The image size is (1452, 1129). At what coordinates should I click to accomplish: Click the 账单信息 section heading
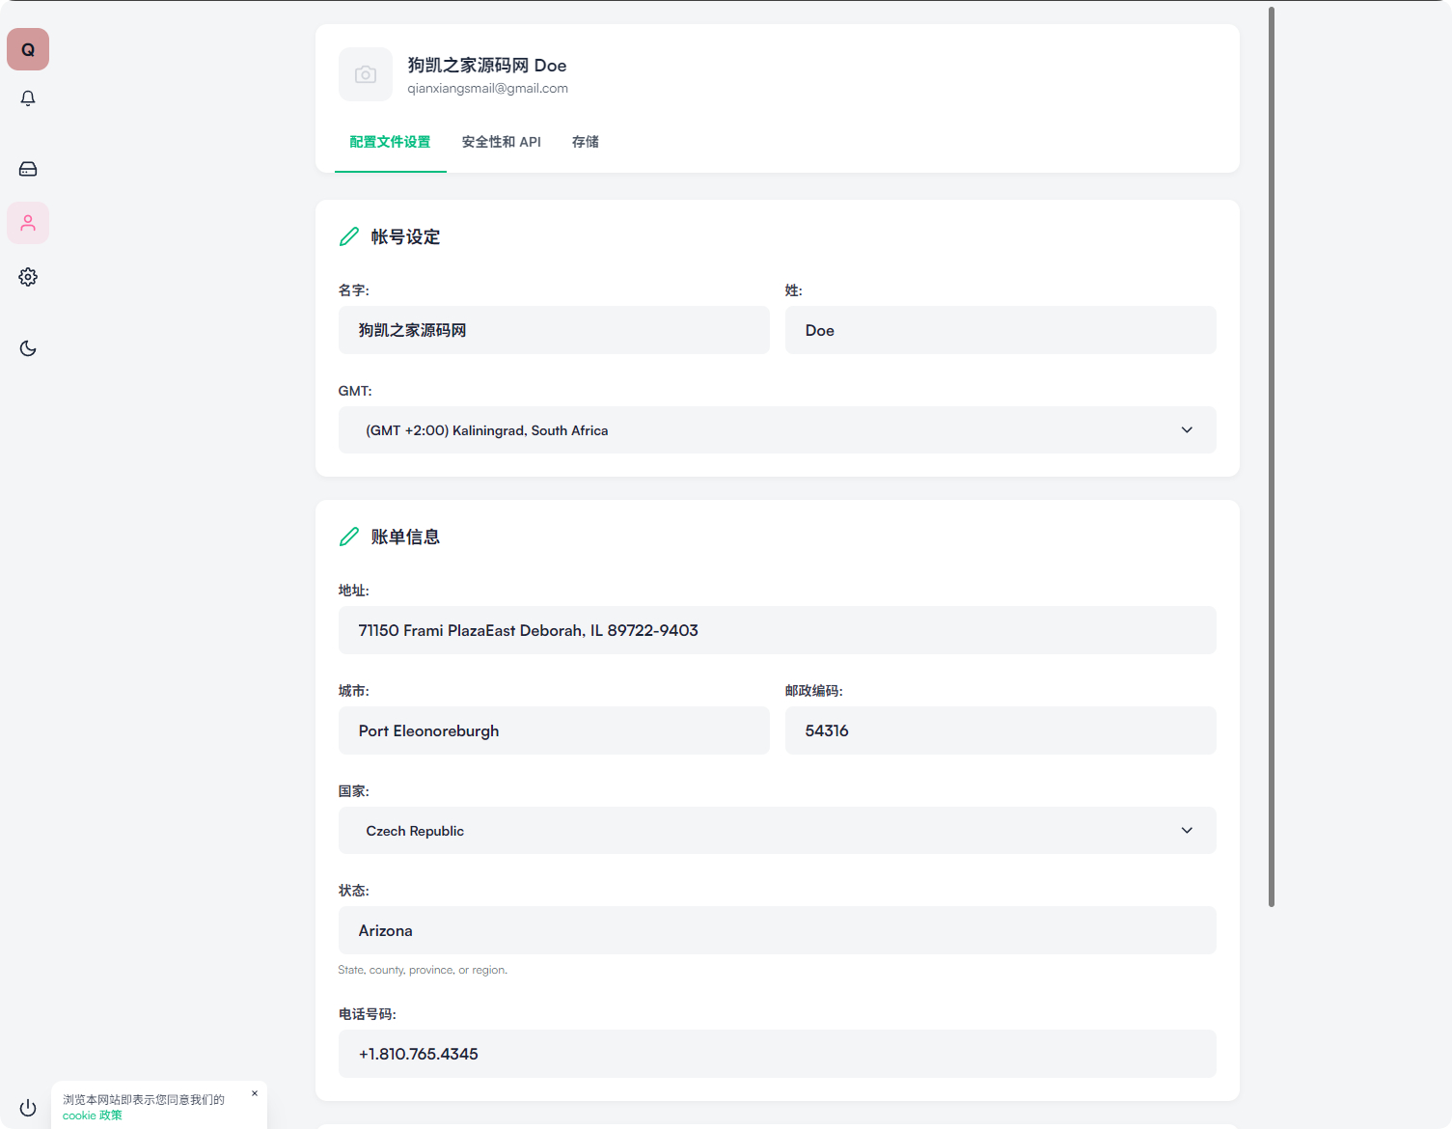405,537
